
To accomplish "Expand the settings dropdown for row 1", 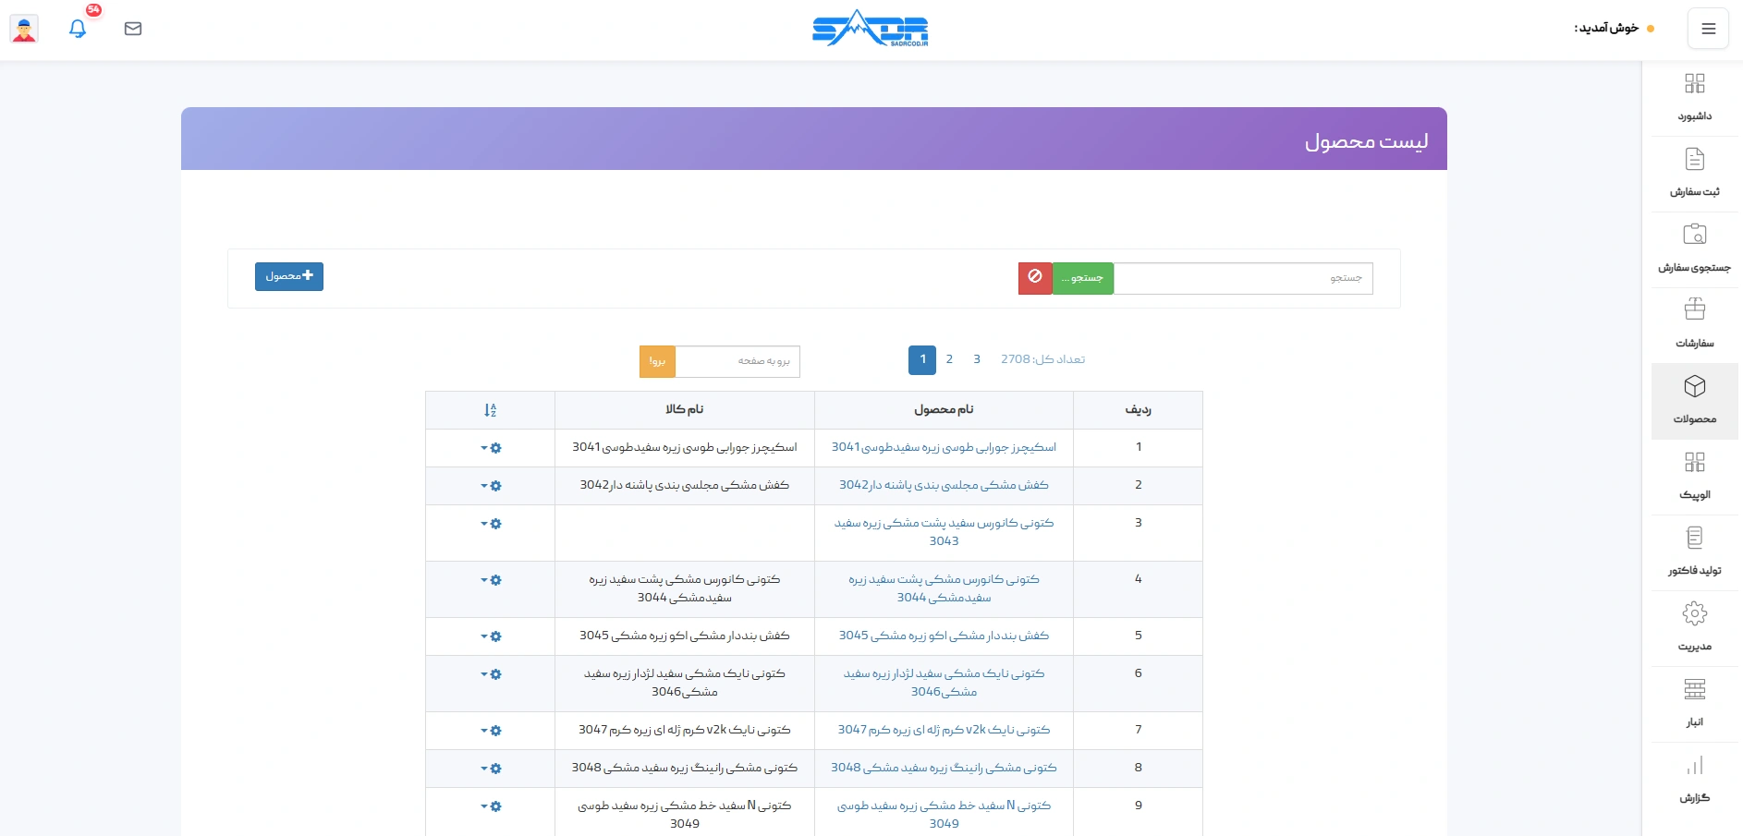I will 491,447.
